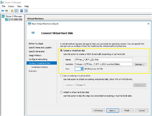This screenshot has width=152, height=116.
Task: Go to Before You Begin step
Action: click(x=36, y=43)
